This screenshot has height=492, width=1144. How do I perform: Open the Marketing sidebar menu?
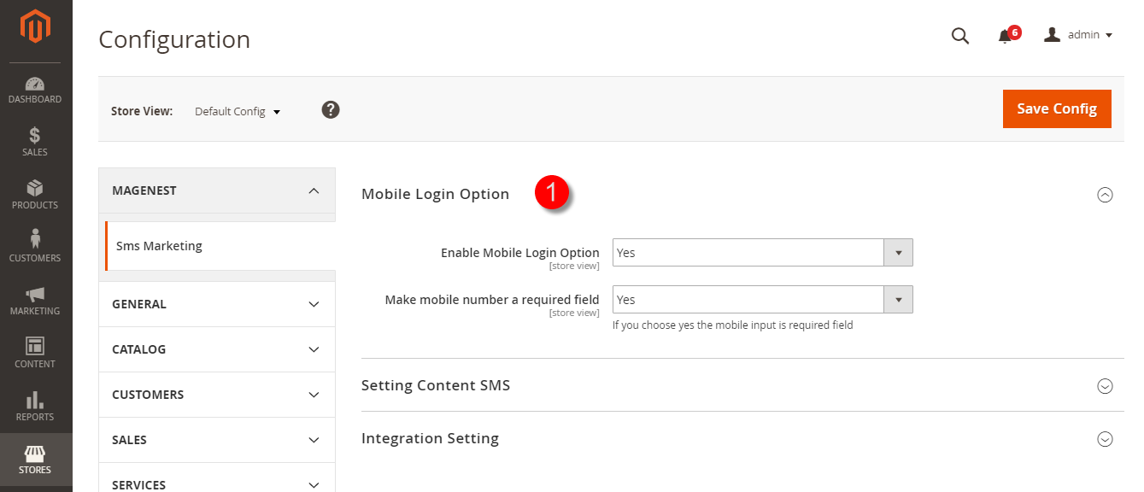35,301
